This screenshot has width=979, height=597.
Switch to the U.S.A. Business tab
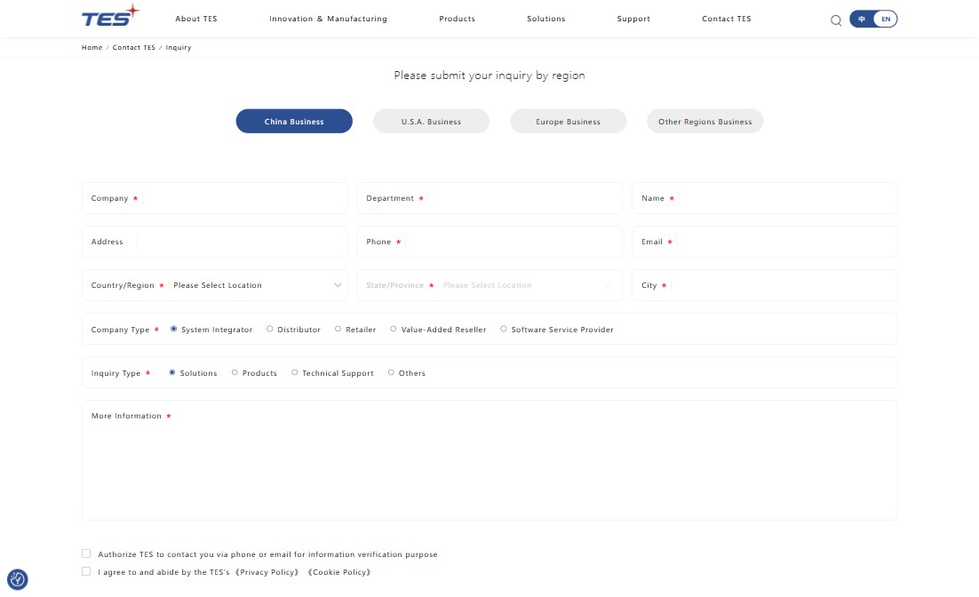[431, 122]
